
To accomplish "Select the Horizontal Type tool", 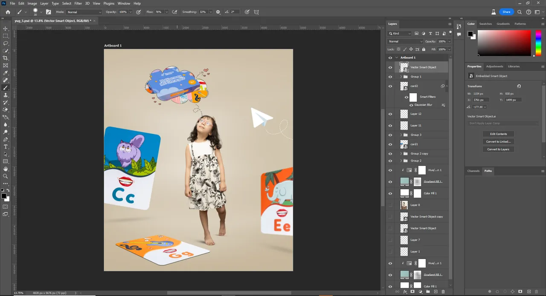I will (6, 147).
